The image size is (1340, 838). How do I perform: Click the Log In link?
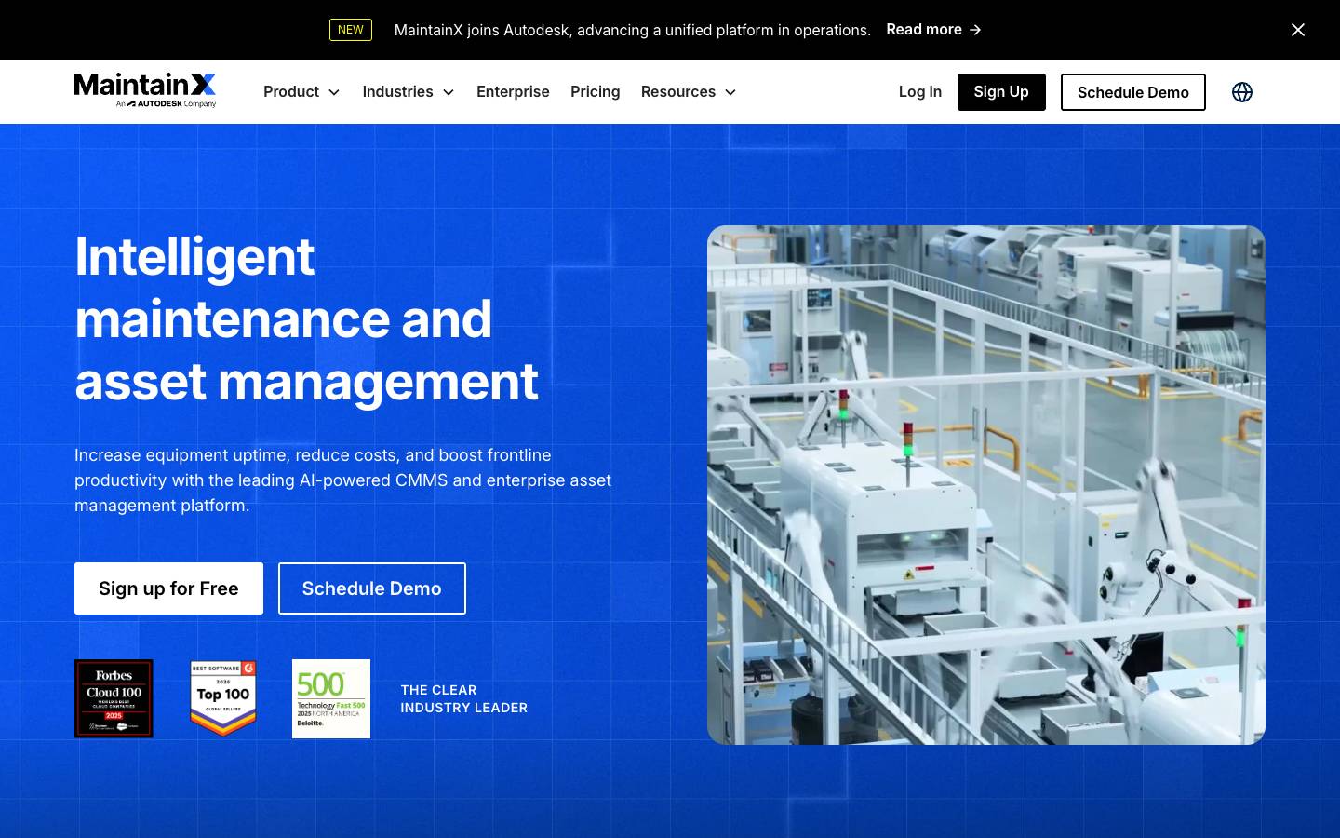coord(920,92)
